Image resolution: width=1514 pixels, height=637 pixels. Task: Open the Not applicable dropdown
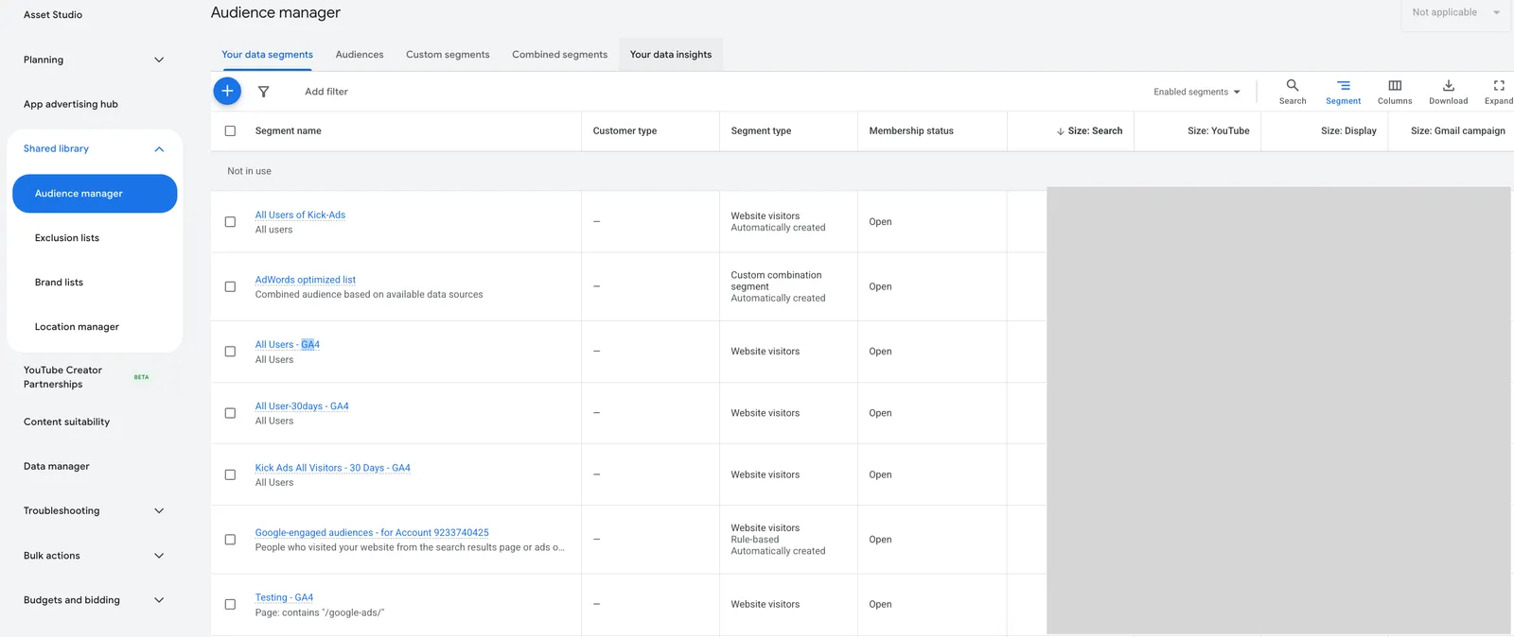tap(1455, 13)
